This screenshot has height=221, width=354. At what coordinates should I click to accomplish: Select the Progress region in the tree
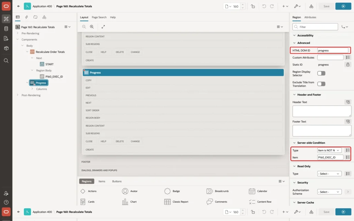coord(39,83)
